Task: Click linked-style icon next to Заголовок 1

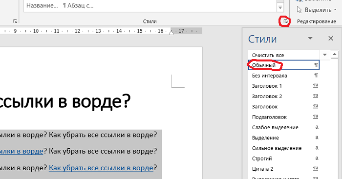Action: tap(316, 85)
